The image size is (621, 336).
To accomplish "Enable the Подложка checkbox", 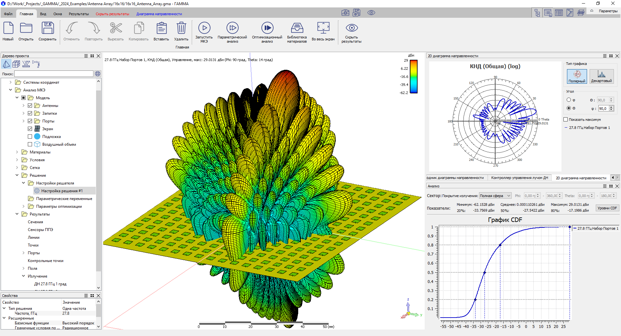I will [30, 137].
